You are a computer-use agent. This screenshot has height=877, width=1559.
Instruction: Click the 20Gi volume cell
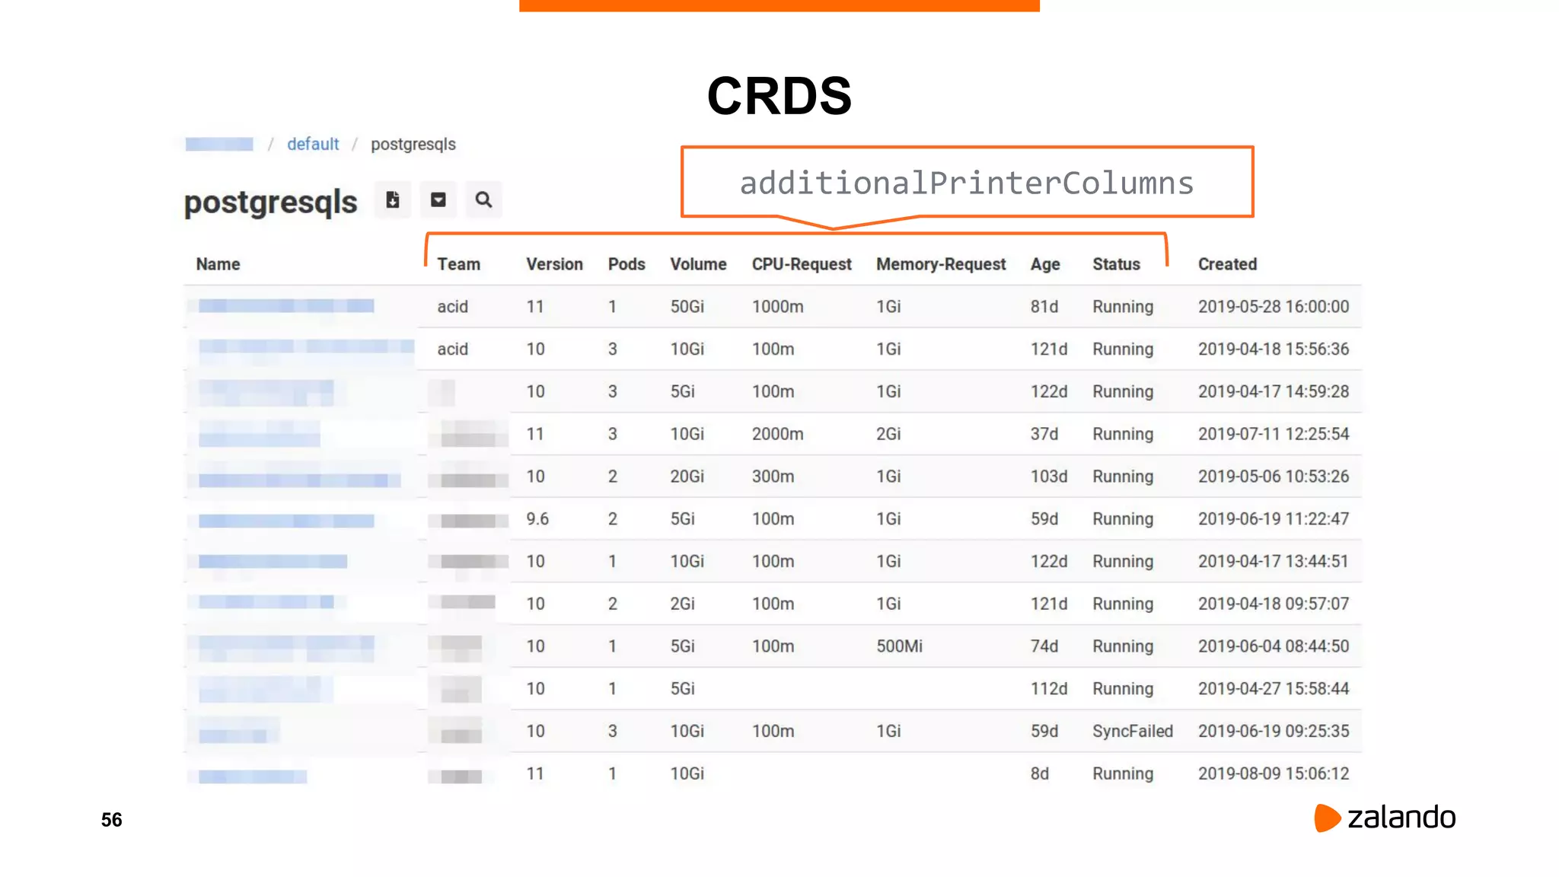pos(687,477)
